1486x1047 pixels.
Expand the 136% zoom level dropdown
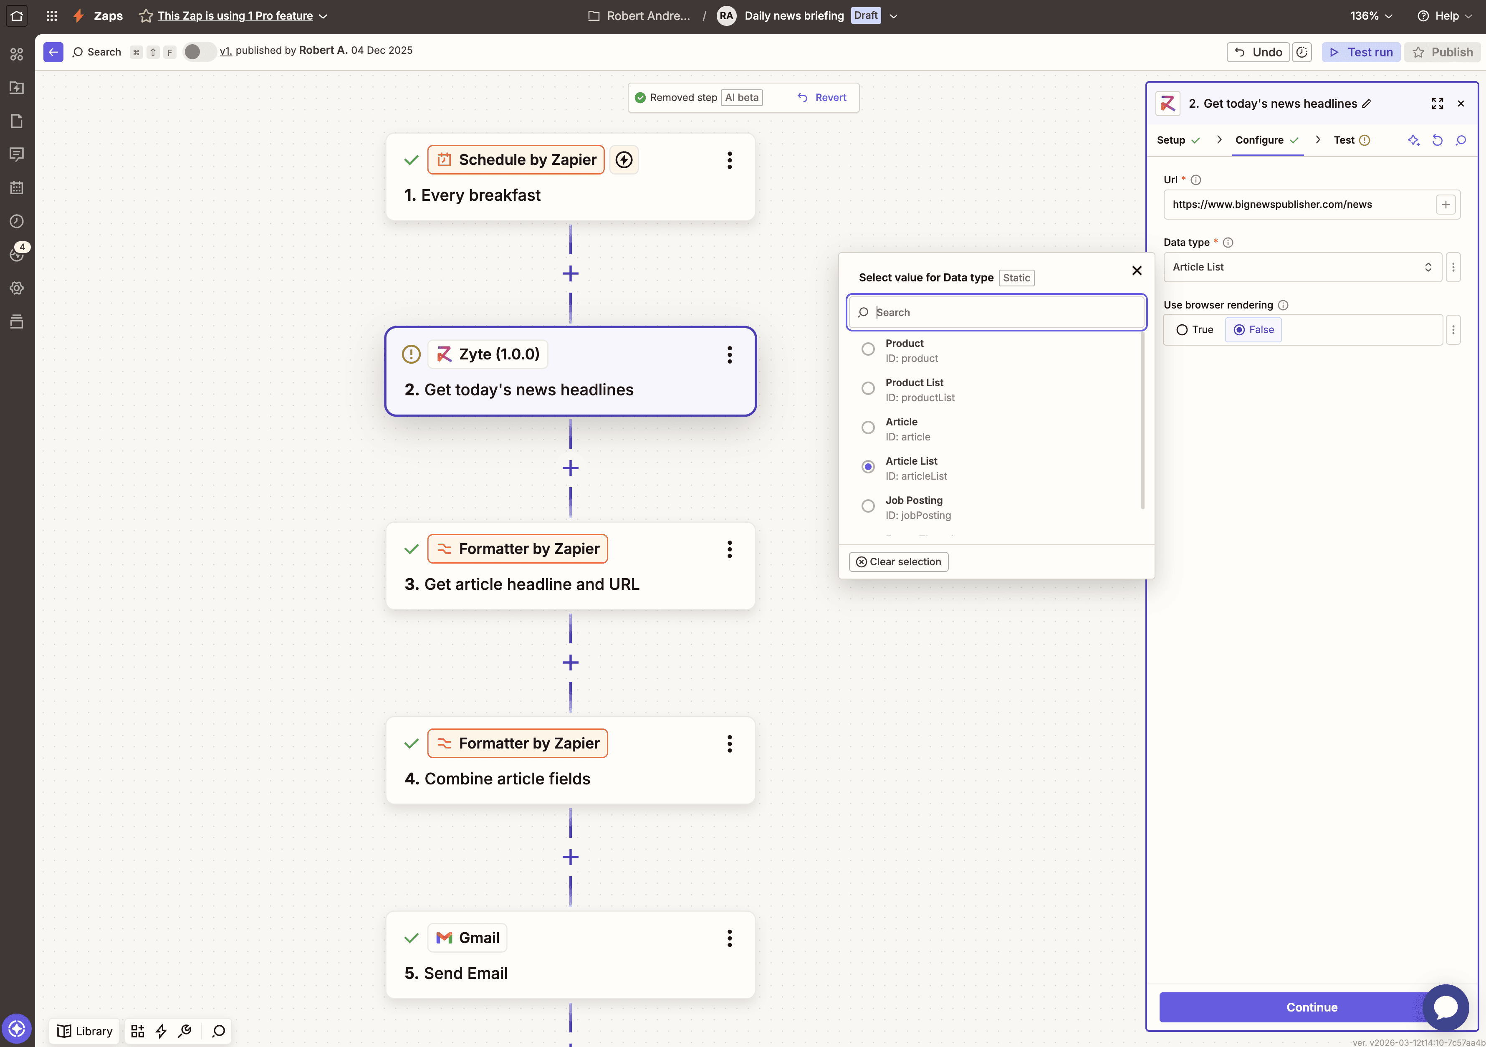[x=1371, y=15]
